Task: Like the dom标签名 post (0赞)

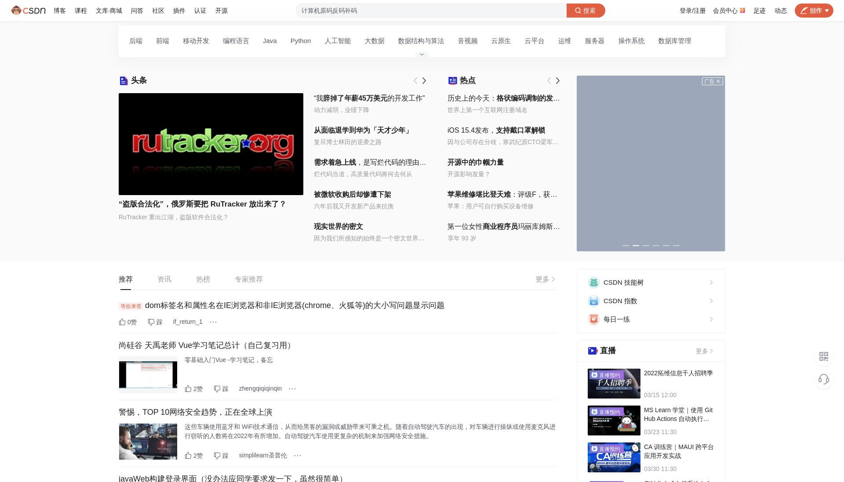Action: click(128, 322)
